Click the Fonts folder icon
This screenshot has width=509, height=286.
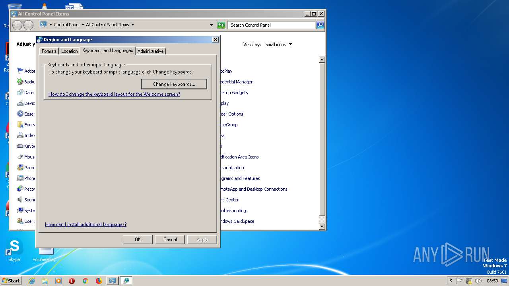pos(20,124)
